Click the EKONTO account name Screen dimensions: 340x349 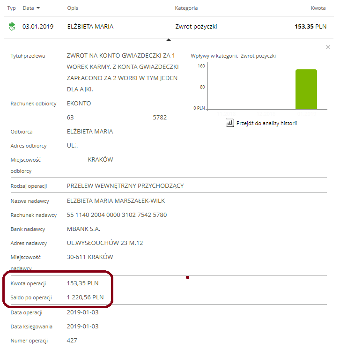coord(79,104)
